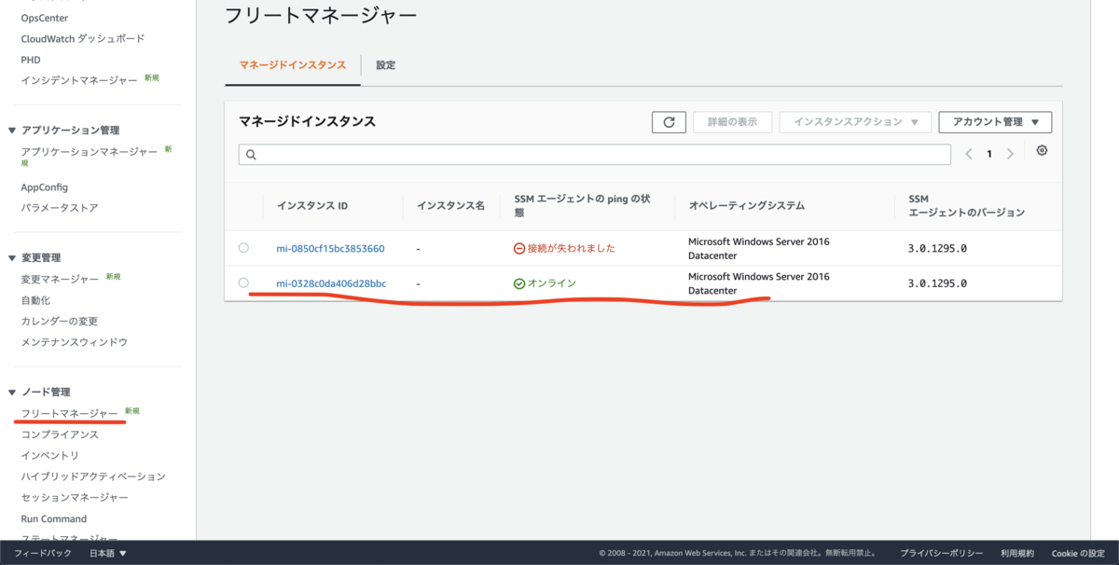This screenshot has width=1119, height=565.
Task: Open OpsCenter from the sidebar
Action: click(x=45, y=17)
